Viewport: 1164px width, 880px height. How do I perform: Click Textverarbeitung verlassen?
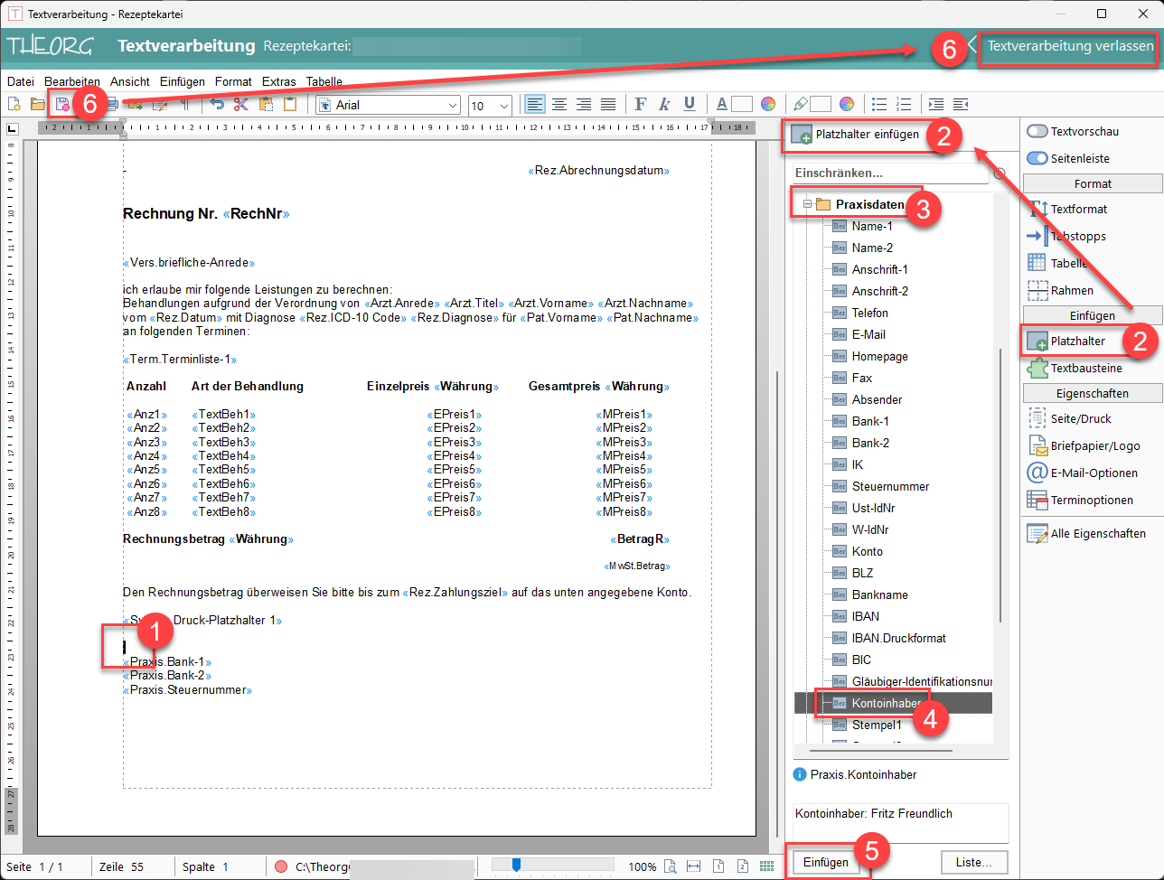pos(1069,46)
